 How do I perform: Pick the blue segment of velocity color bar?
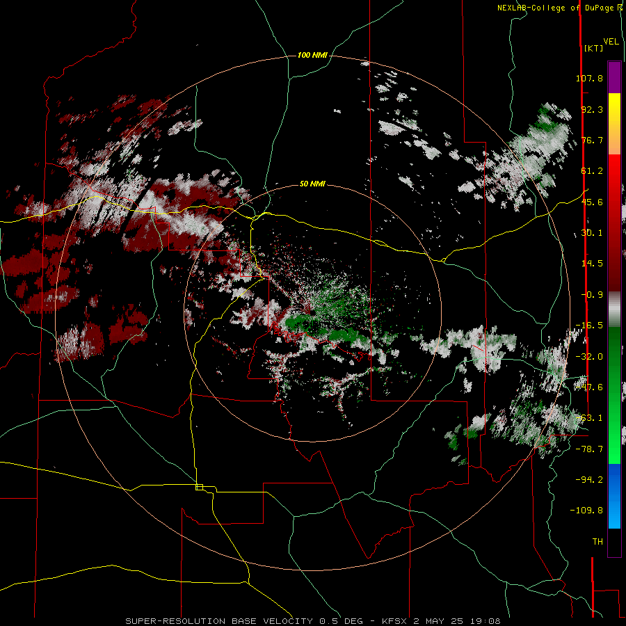point(614,496)
